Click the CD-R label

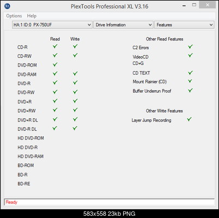22,47
